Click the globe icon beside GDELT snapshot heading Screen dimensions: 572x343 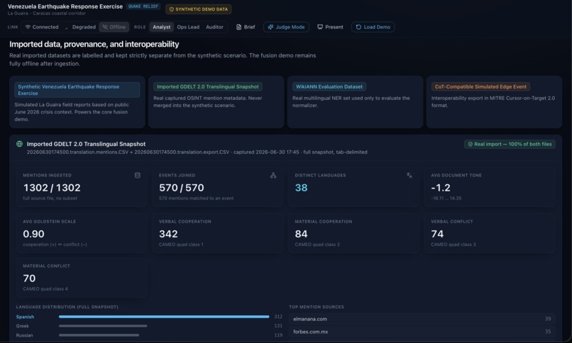pos(19,144)
